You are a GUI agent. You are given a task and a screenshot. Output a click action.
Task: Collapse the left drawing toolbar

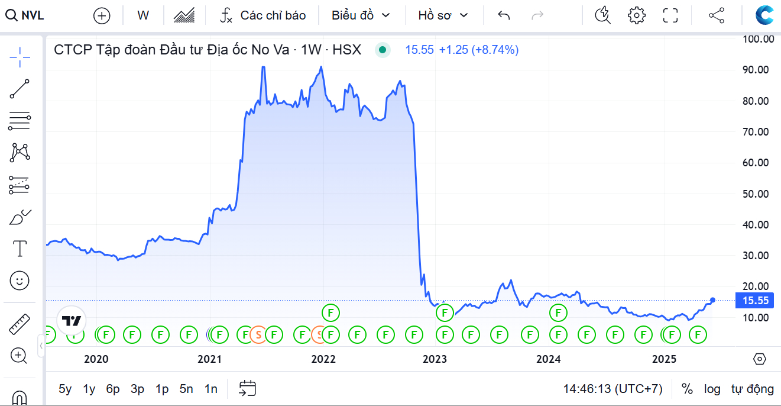point(41,346)
